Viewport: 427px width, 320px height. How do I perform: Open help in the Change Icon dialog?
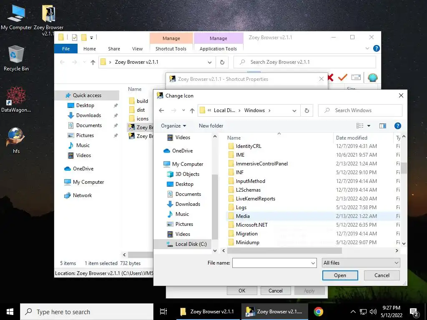point(397,126)
